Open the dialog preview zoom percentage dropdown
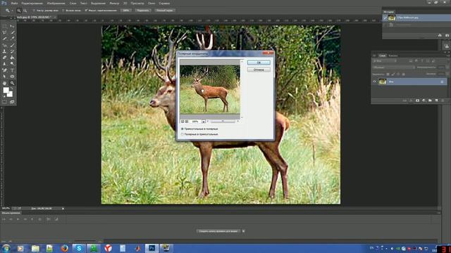The width and height of the screenshot is (451, 253). pyautogui.click(x=204, y=122)
